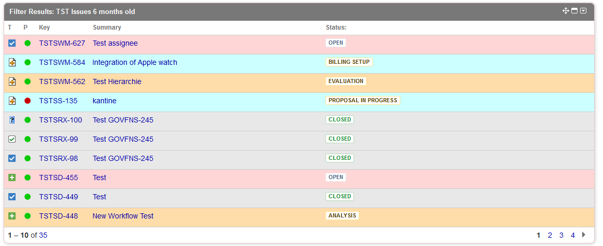Click the PROPOSAL IN PROGRESS status badge
603x246 pixels.
[x=363, y=100]
